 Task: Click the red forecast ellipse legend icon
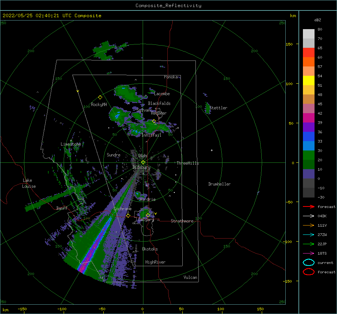pyautogui.click(x=309, y=272)
